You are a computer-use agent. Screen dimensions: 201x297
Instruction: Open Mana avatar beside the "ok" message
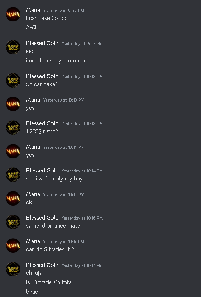[13, 198]
